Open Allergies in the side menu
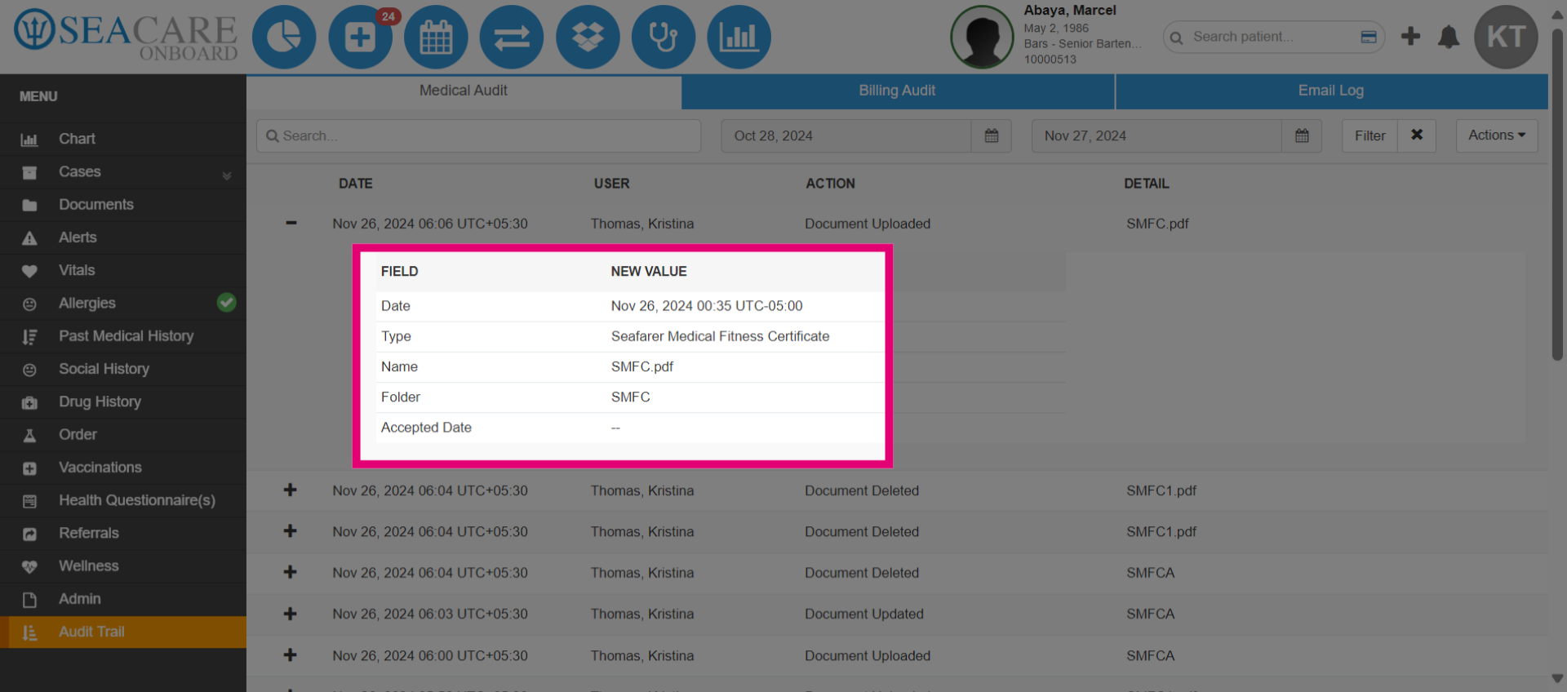 123,304
